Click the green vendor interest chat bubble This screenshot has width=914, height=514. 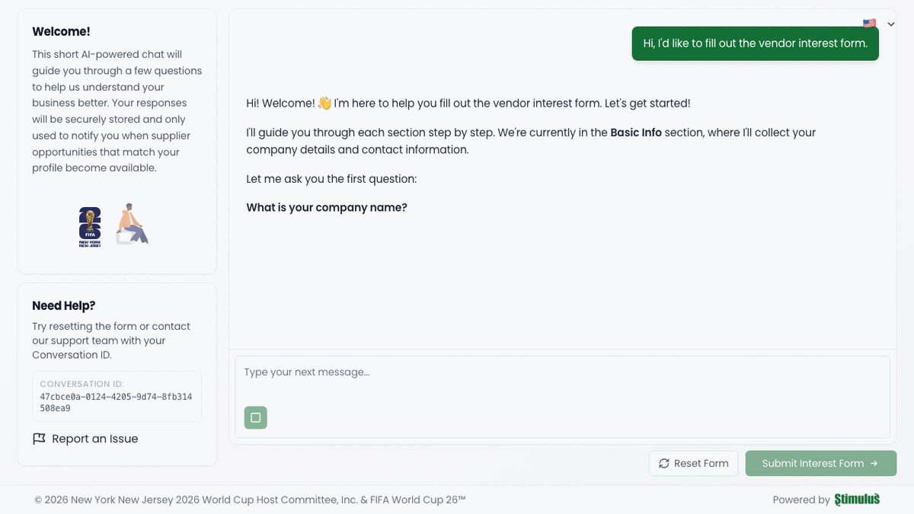755,43
